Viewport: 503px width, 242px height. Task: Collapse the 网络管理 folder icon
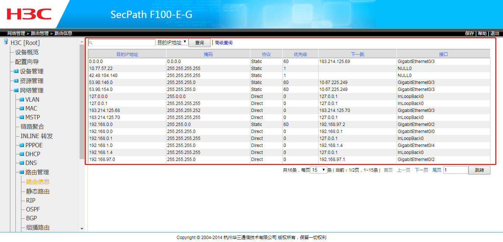click(16, 90)
